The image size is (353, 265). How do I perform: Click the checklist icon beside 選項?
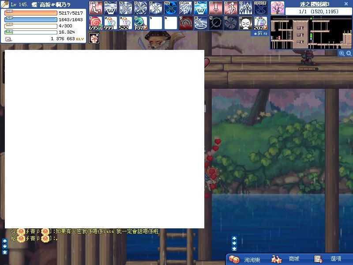pyautogui.click(x=318, y=259)
